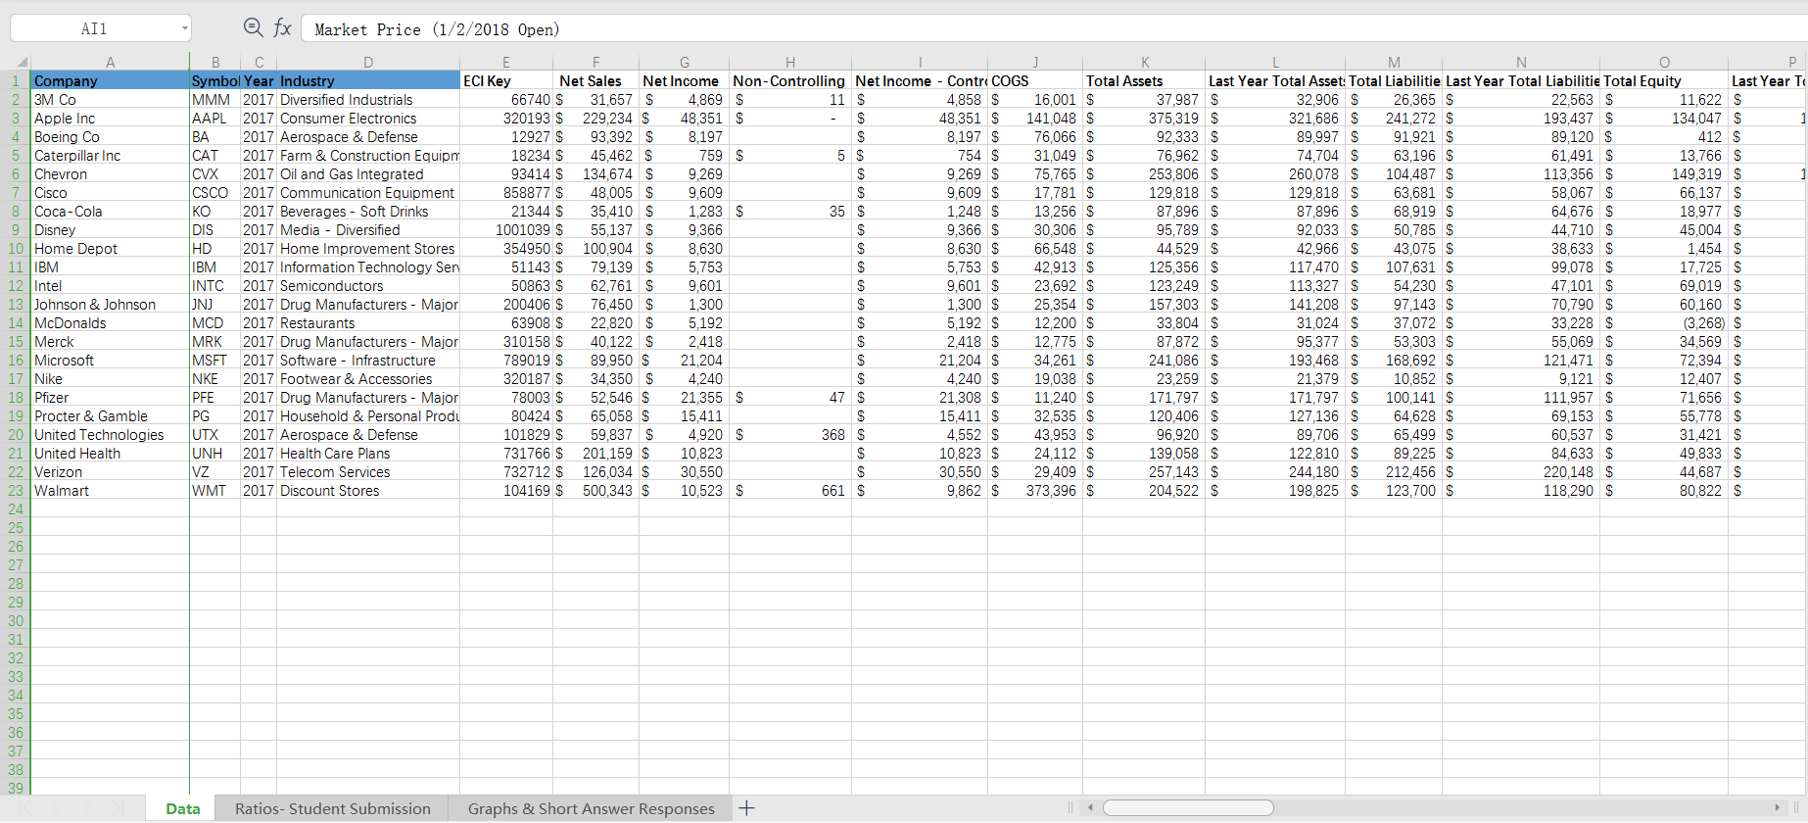Click the Net Sales header cell

pyautogui.click(x=595, y=80)
